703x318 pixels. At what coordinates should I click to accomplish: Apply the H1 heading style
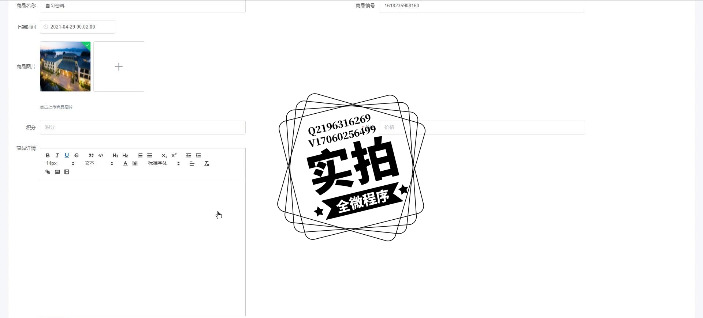[115, 155]
